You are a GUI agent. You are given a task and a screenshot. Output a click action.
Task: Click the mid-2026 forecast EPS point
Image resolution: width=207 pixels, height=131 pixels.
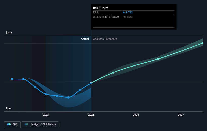pyautogui.click(x=158, y=59)
